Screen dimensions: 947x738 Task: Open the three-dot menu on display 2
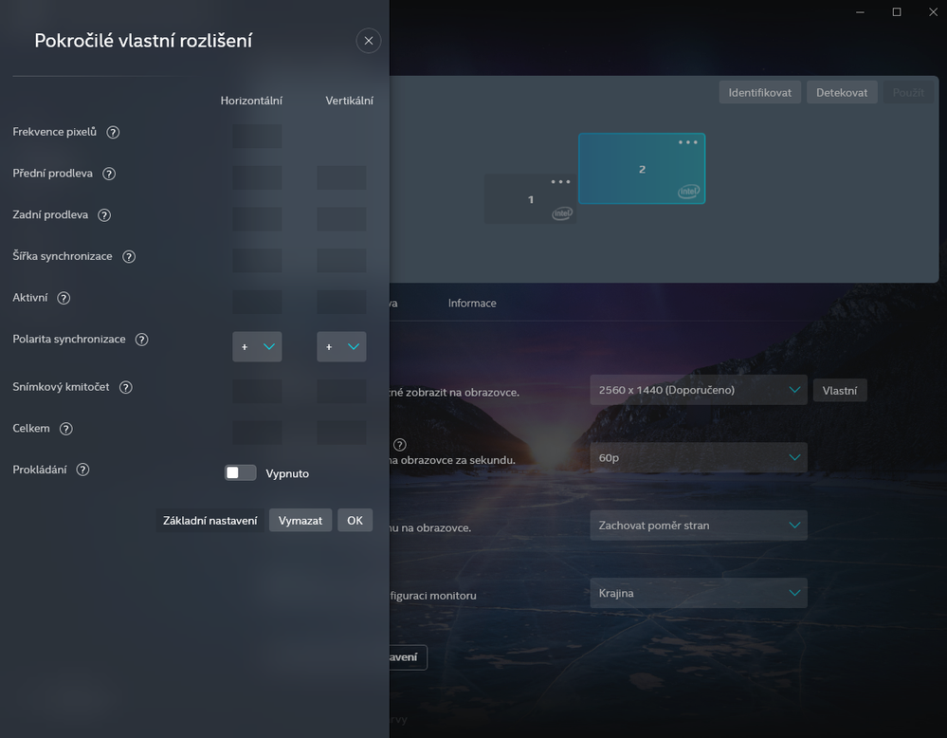pos(686,142)
